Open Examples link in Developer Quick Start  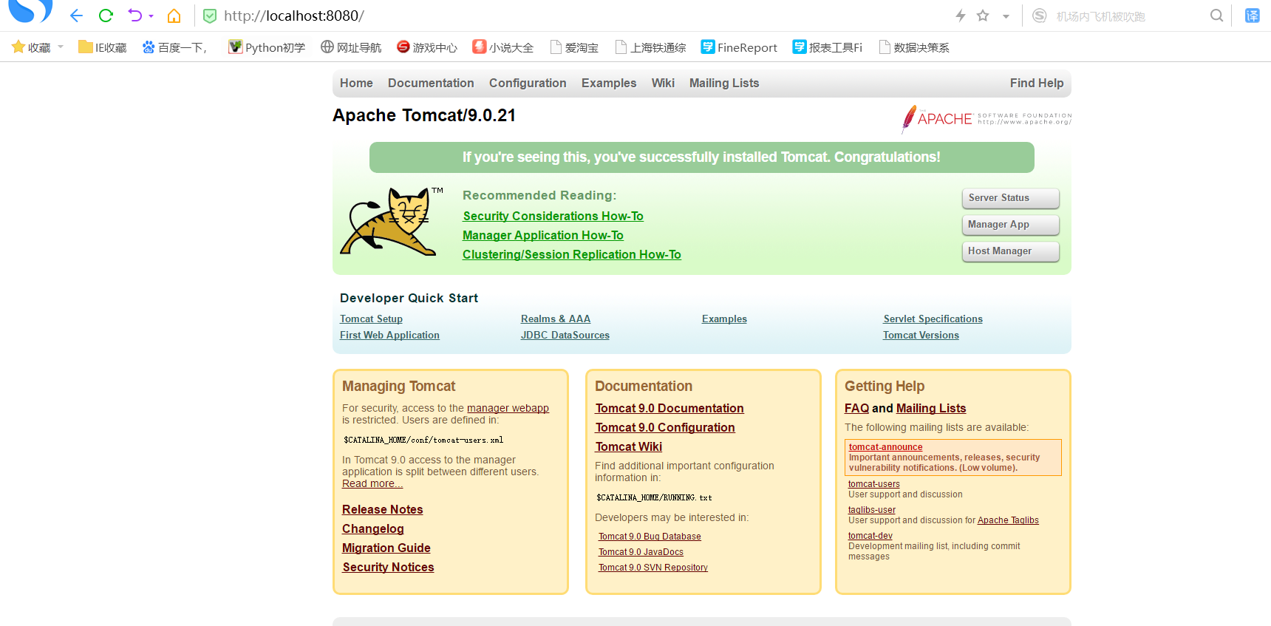click(x=724, y=319)
